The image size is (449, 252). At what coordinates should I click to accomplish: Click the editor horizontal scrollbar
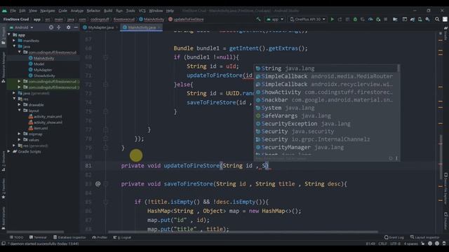[x=243, y=232]
